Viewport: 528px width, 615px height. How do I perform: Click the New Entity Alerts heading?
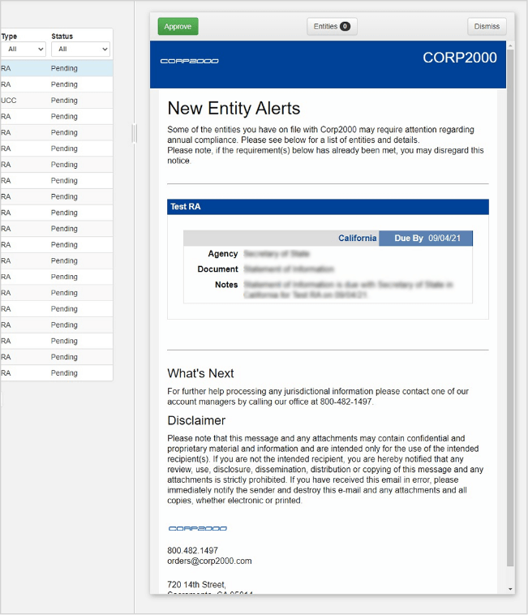[234, 108]
